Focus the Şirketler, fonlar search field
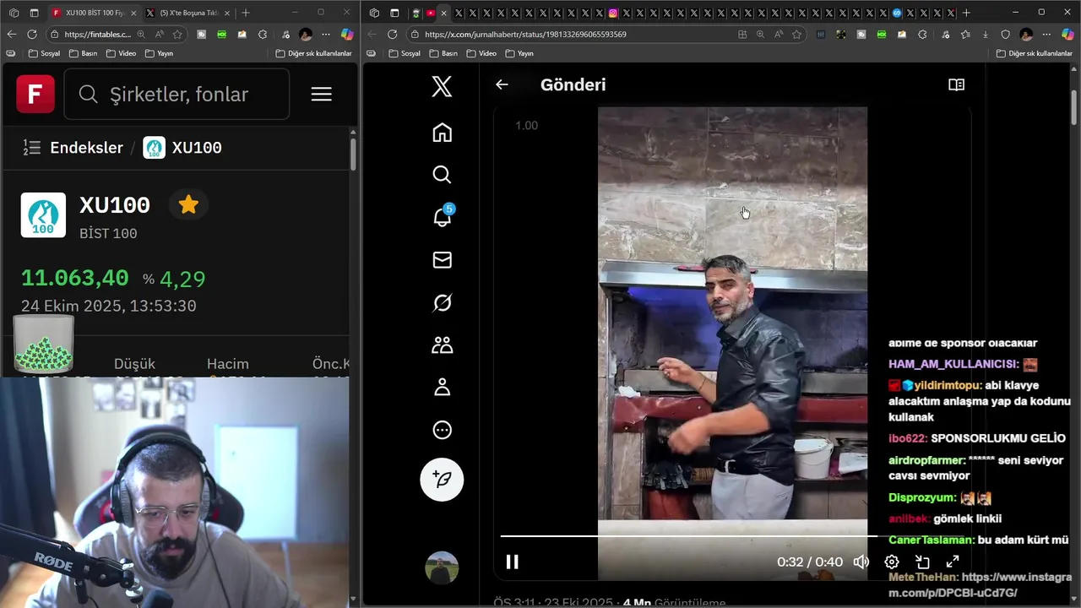This screenshot has height=608, width=1081. point(177,94)
